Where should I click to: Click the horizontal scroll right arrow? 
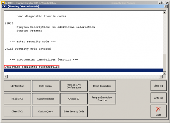pyautogui.click(x=161, y=76)
